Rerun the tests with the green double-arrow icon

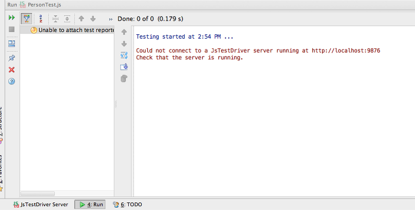point(11,17)
